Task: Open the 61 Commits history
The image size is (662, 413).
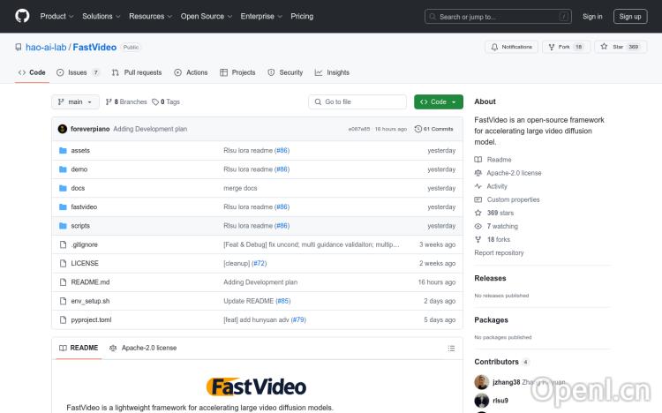Action: [438, 129]
